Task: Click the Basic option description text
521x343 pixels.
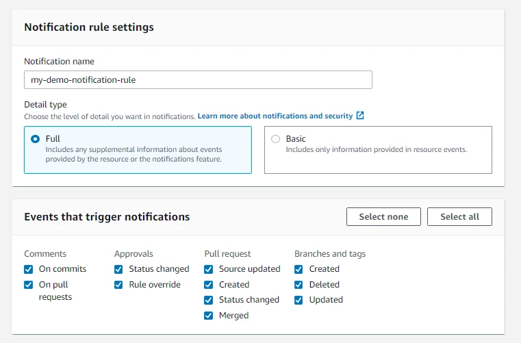Action: [x=376, y=149]
